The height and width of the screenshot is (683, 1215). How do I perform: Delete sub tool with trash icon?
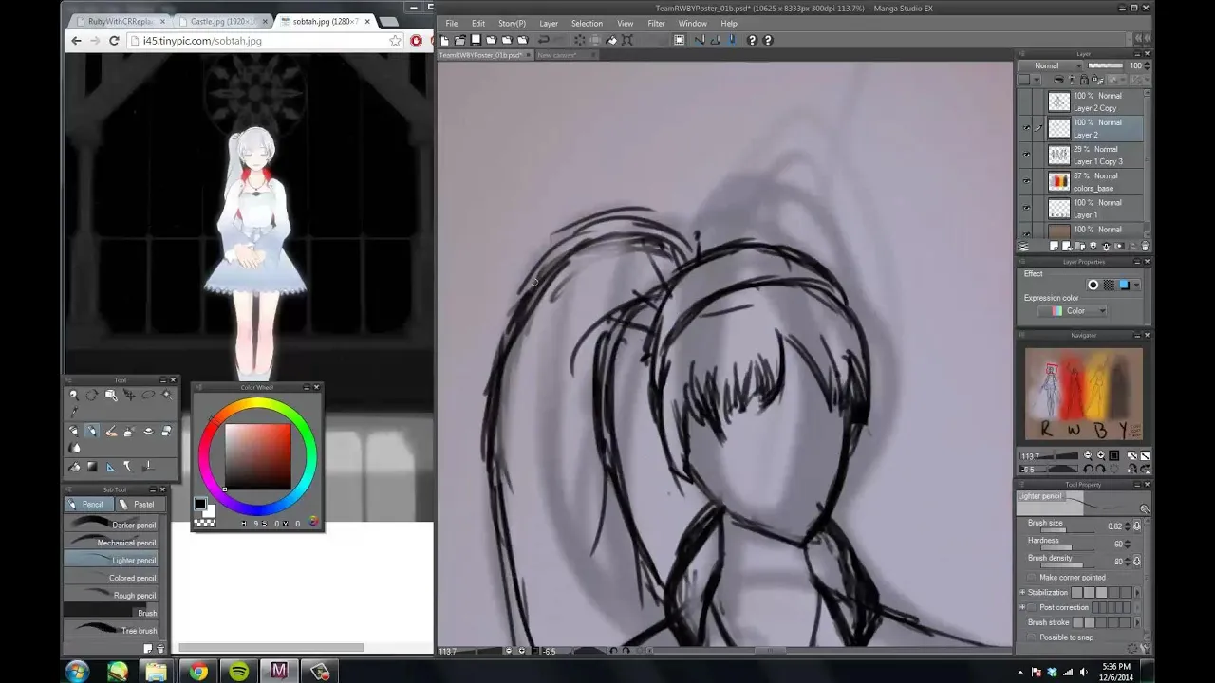pos(159,648)
